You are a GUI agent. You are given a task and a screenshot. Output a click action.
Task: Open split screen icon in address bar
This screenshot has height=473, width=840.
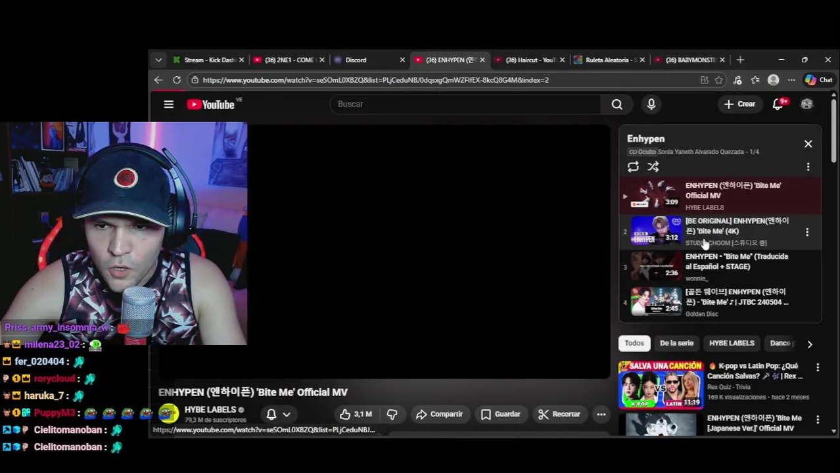pos(705,80)
